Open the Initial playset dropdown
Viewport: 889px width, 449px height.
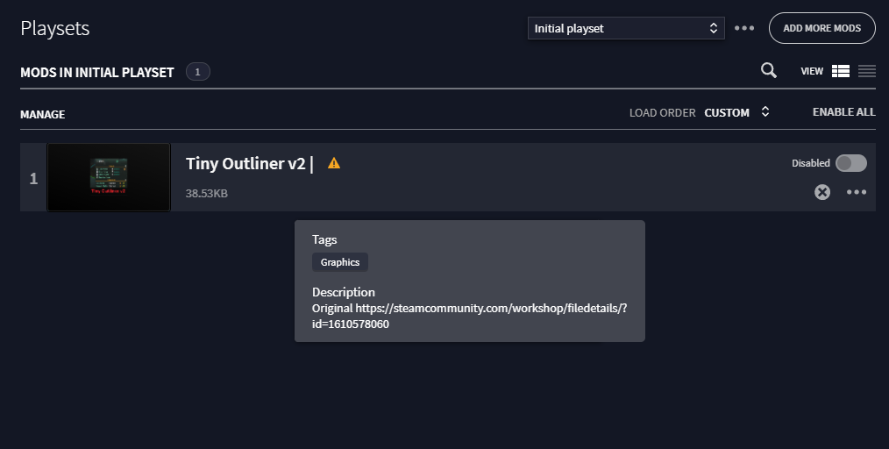(626, 28)
